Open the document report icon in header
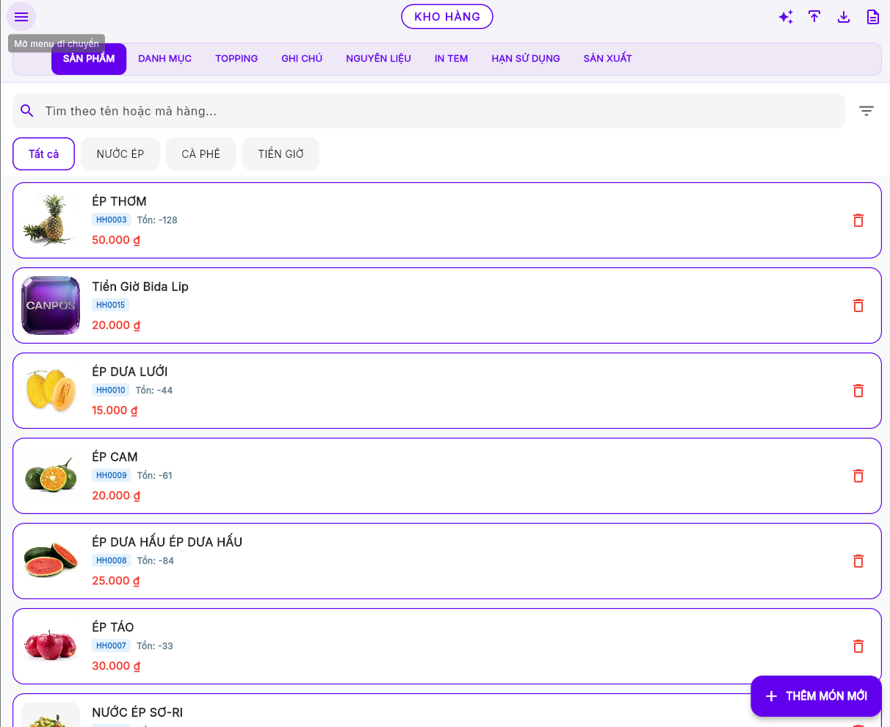This screenshot has height=727, width=890. click(x=873, y=17)
